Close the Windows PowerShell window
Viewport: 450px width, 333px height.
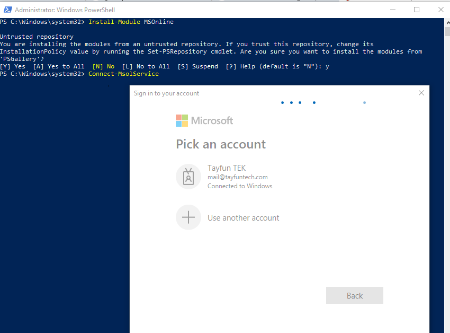[x=440, y=10]
